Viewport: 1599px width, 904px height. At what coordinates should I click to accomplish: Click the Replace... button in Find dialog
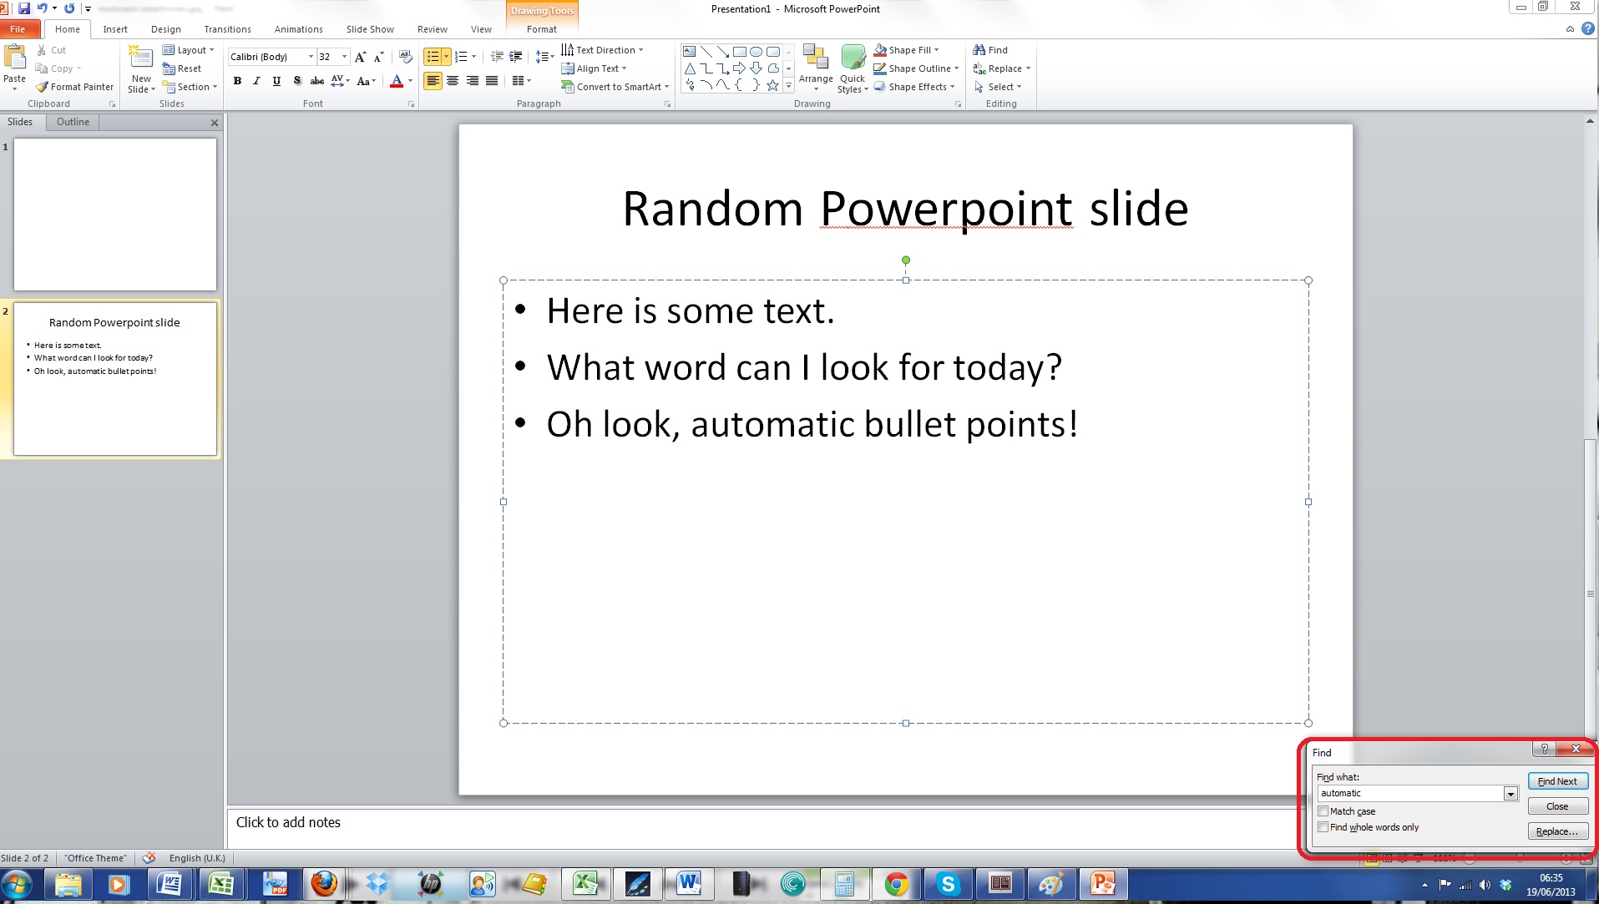1557,831
